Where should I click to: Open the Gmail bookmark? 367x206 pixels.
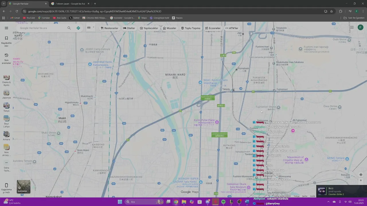[15, 18]
